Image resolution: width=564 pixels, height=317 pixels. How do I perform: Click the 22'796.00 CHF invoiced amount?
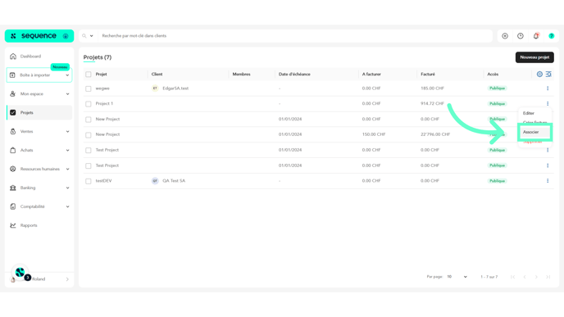435,134
